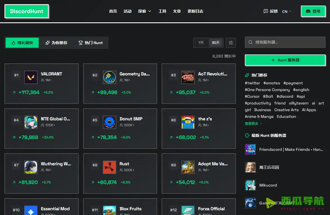Open 魔王后花园 server avatar
This screenshot has width=330, height=215.
pyautogui.click(x=250, y=167)
